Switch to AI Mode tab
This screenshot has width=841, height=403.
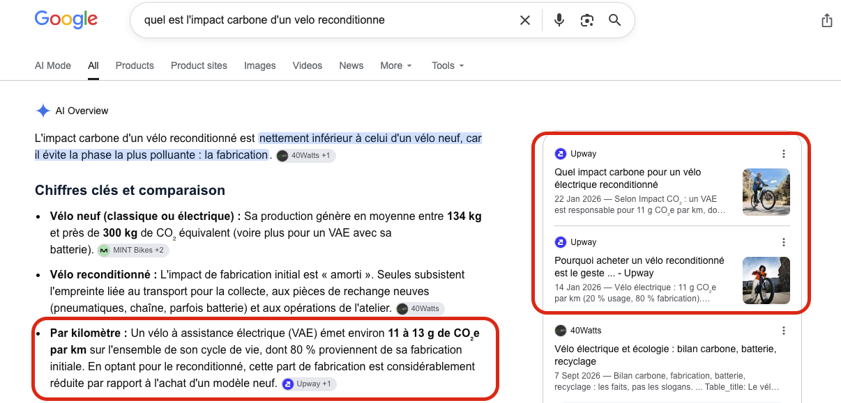53,65
